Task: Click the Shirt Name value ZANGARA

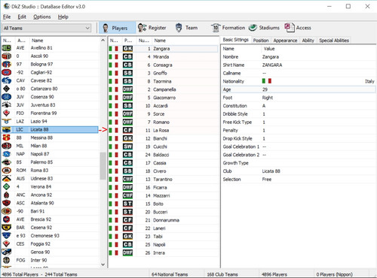Action: [x=272, y=65]
